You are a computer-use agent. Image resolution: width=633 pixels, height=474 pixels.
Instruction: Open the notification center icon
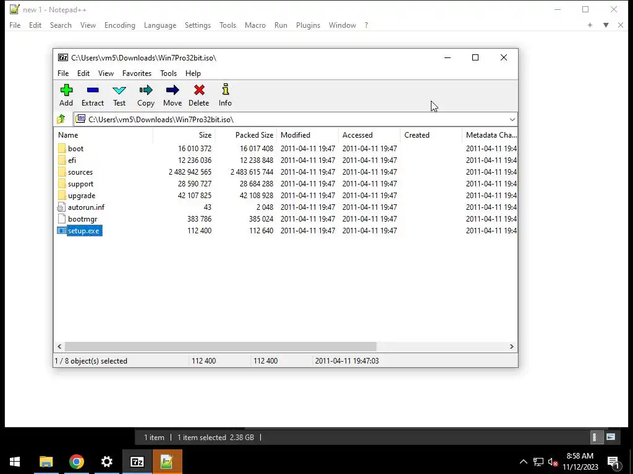click(x=613, y=462)
